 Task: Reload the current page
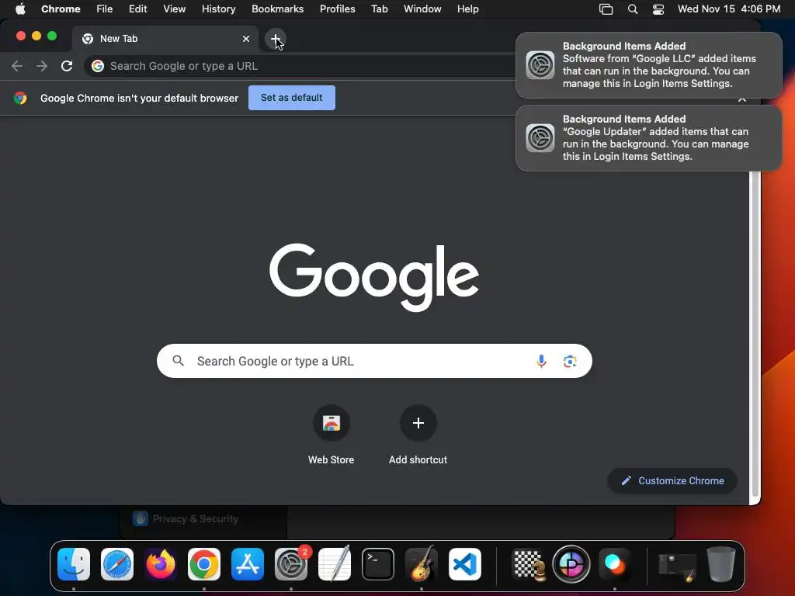pos(67,66)
